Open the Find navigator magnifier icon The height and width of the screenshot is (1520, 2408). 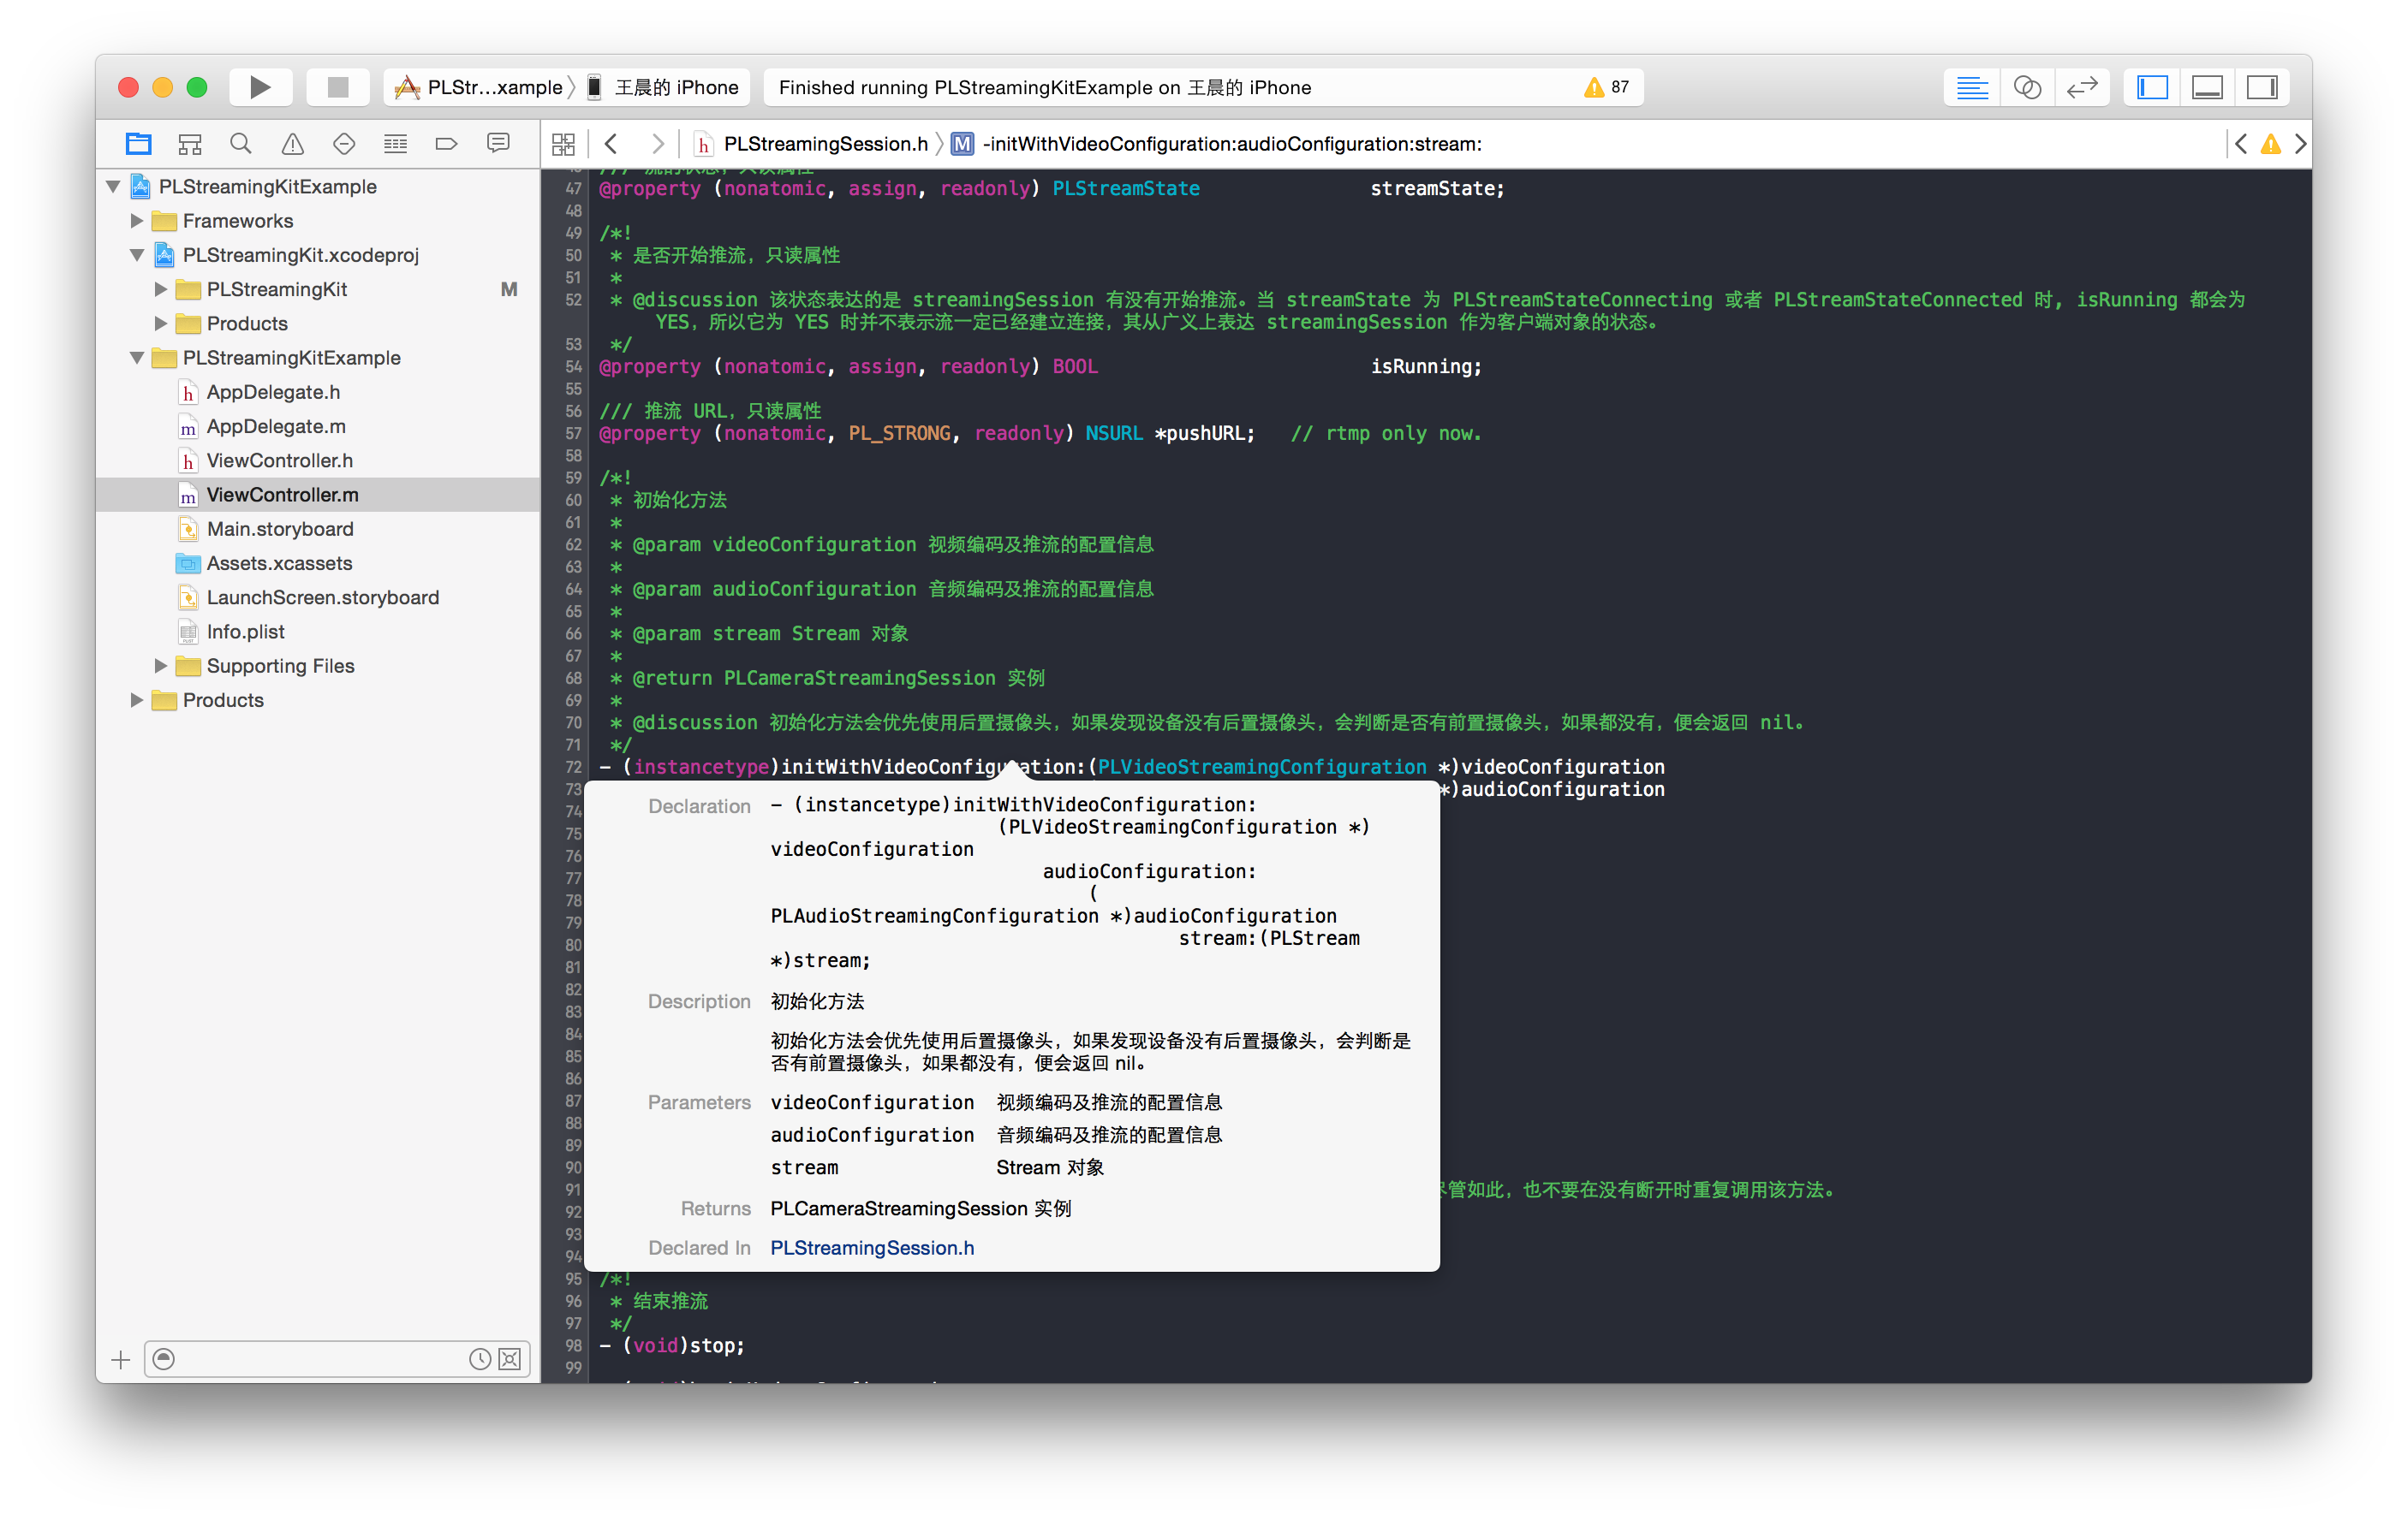pyautogui.click(x=240, y=144)
